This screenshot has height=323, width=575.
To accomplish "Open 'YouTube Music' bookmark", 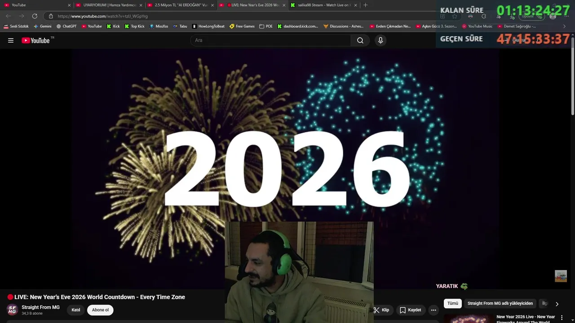I will point(477,26).
